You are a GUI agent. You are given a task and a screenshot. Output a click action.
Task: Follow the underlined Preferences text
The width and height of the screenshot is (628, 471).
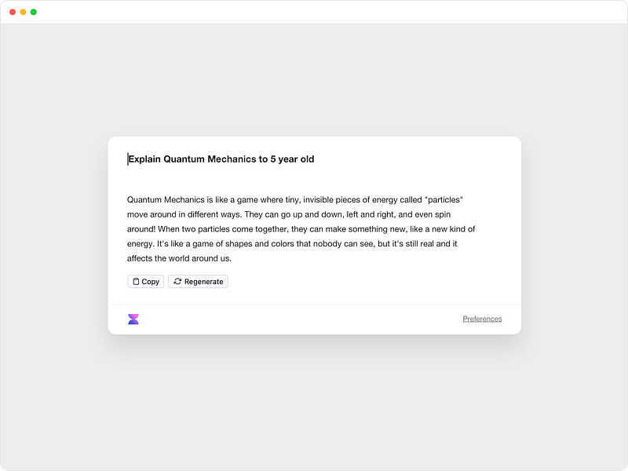483,318
